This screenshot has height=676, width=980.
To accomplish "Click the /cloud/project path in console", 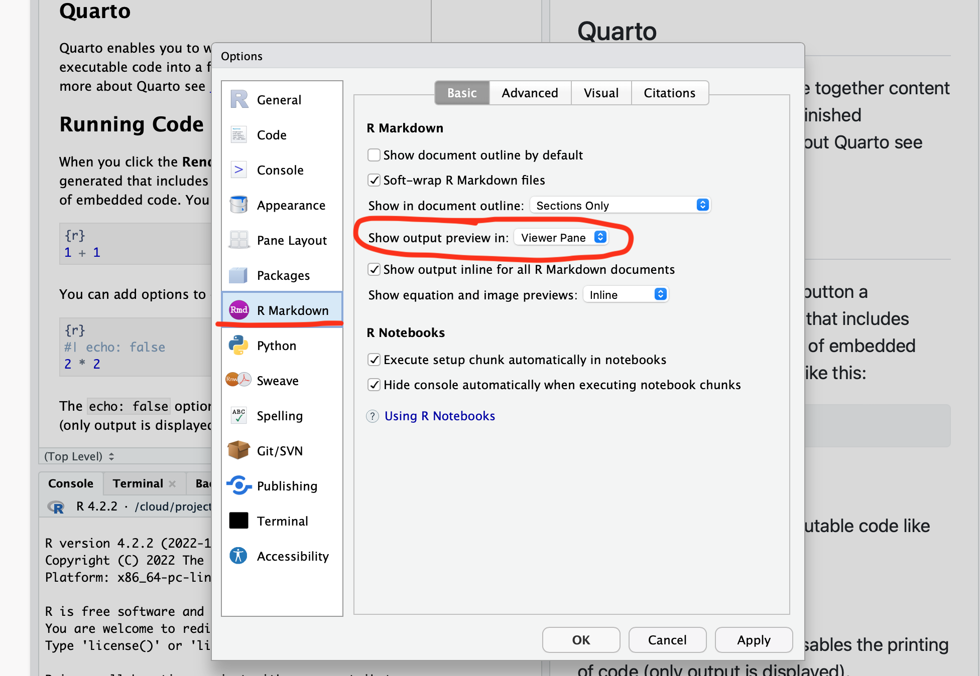I will [x=173, y=506].
